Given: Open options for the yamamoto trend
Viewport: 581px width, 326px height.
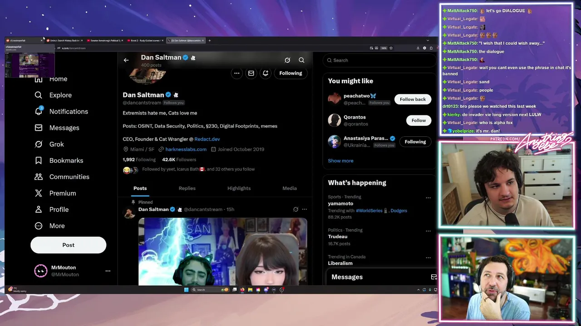Looking at the screenshot, I should pyautogui.click(x=428, y=198).
